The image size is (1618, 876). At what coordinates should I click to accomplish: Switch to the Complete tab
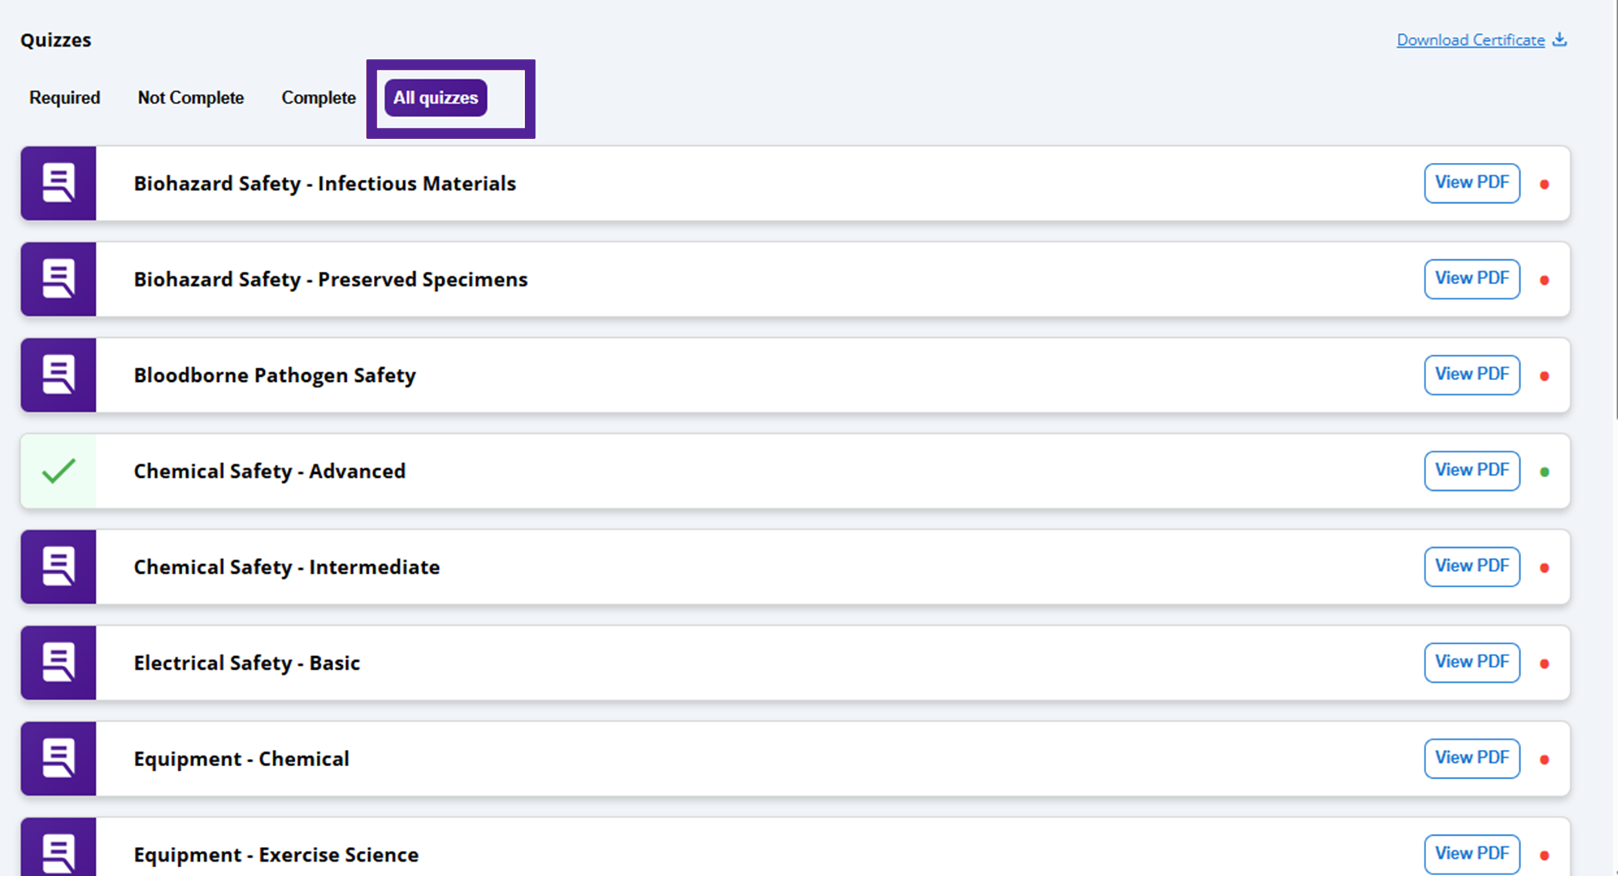pyautogui.click(x=319, y=98)
